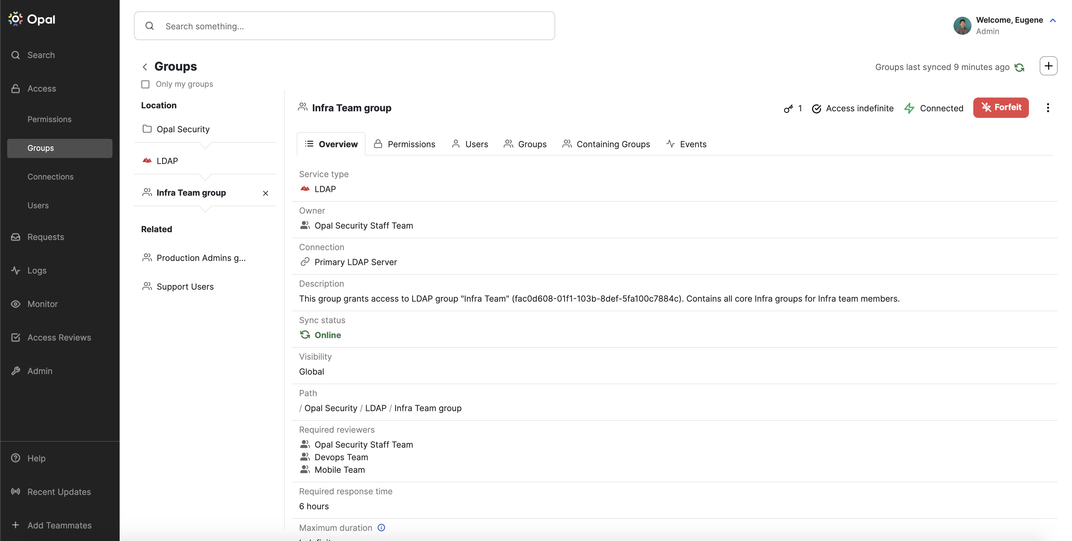Click the Access Reviews checkbox icon
Screen dimensions: 1072x541
[x=15, y=338]
